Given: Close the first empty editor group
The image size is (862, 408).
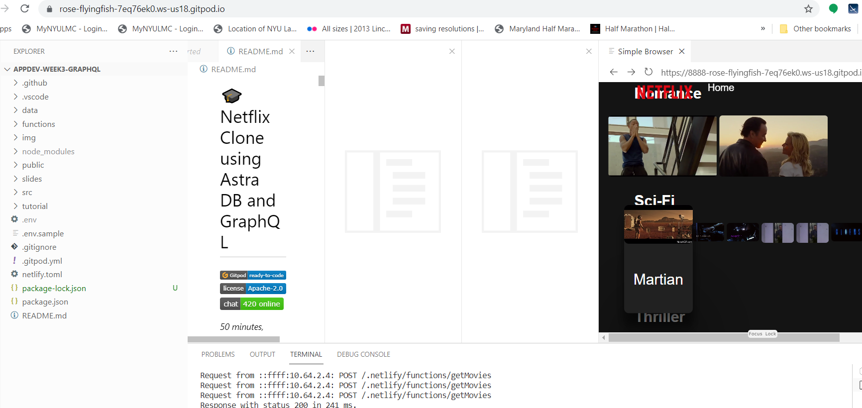Looking at the screenshot, I should [452, 51].
